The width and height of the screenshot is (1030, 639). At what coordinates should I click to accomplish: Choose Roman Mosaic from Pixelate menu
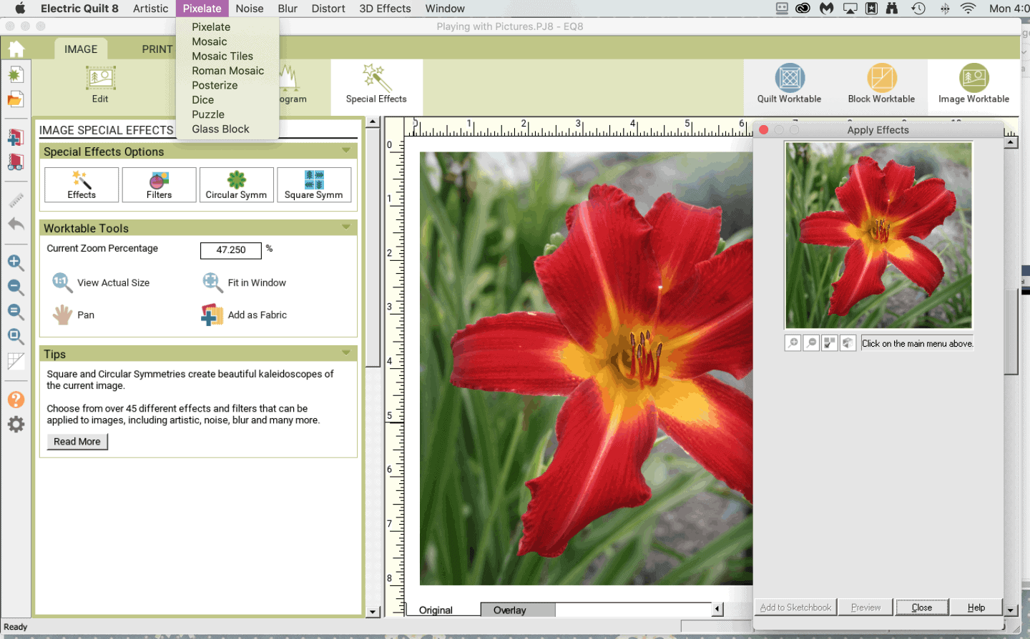227,71
